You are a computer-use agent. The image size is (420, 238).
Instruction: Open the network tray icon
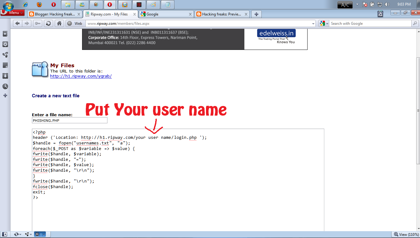click(379, 4)
